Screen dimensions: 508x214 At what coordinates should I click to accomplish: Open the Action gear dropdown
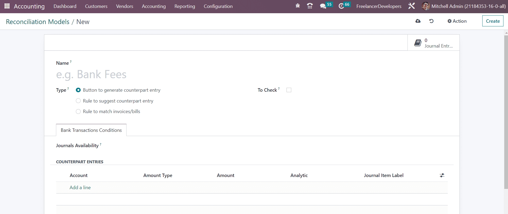pos(457,21)
